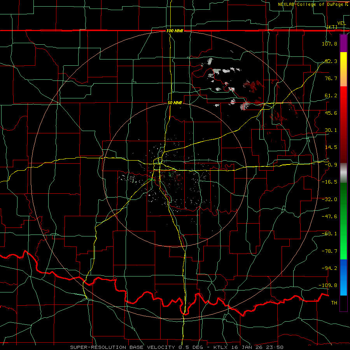Click the -63.1 velocity scale value
The height and width of the screenshot is (350, 350).
[x=329, y=234]
